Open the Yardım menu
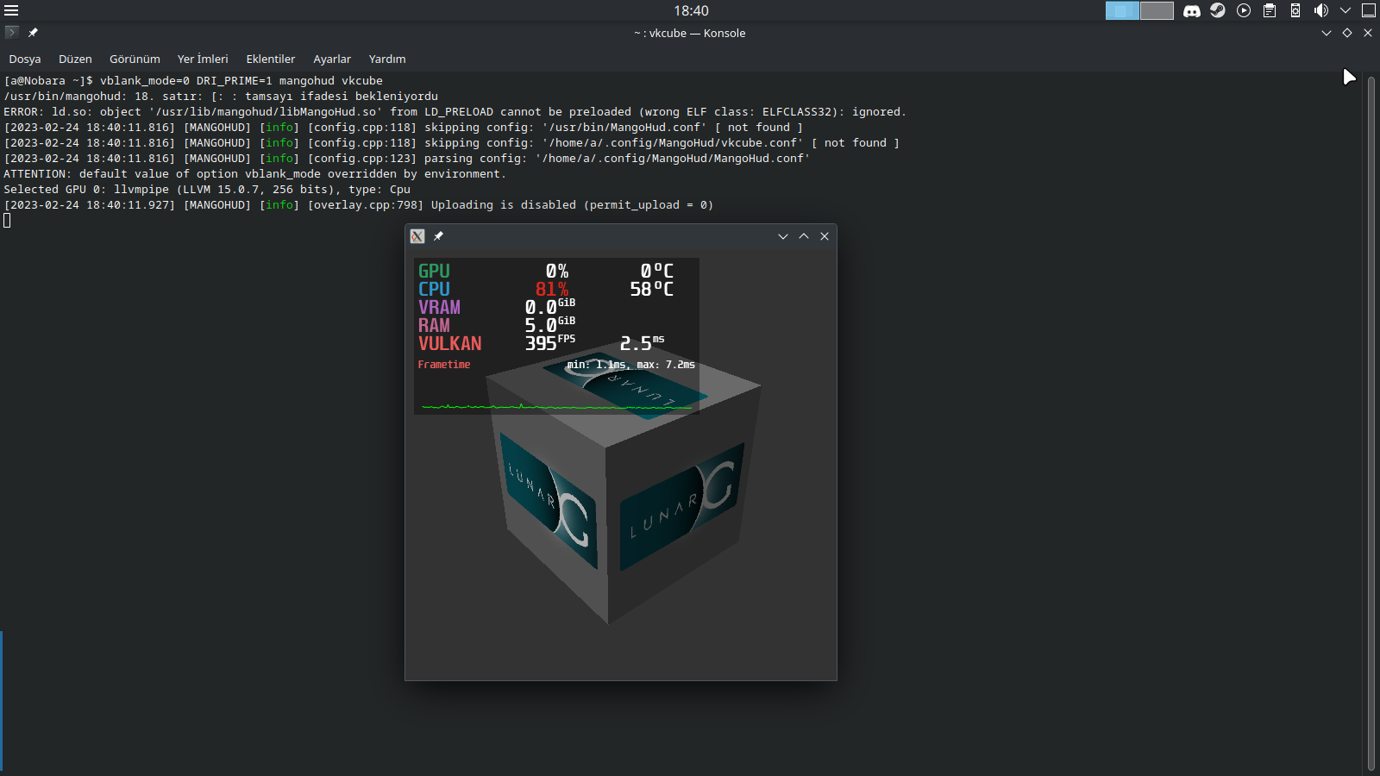 point(387,59)
